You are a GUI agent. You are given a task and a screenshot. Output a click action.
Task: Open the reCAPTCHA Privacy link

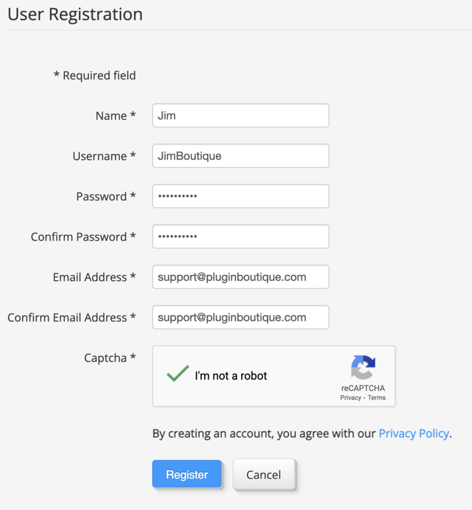(x=350, y=398)
